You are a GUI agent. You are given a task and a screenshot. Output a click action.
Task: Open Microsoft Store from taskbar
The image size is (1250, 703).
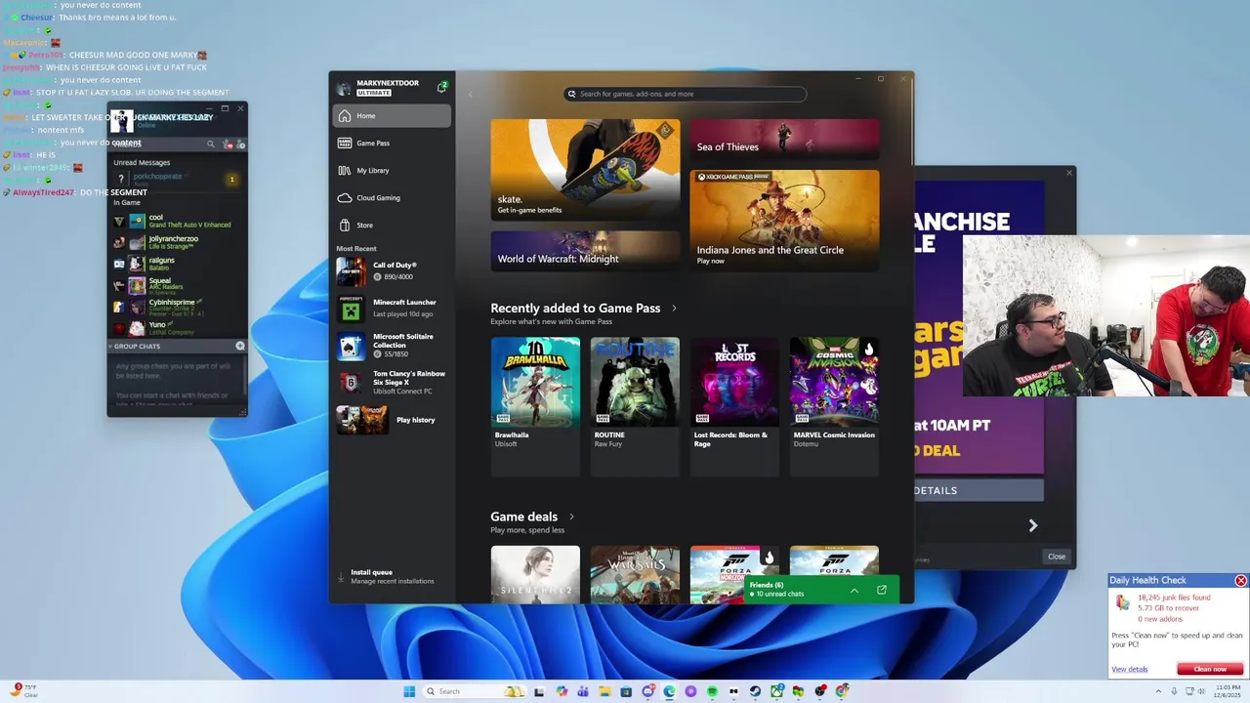(x=626, y=691)
